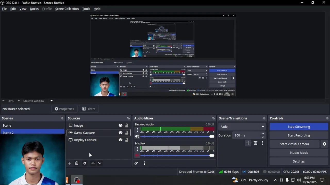The image size is (330, 185).
Task: Add a scene transition with plus
Action: tap(248, 143)
